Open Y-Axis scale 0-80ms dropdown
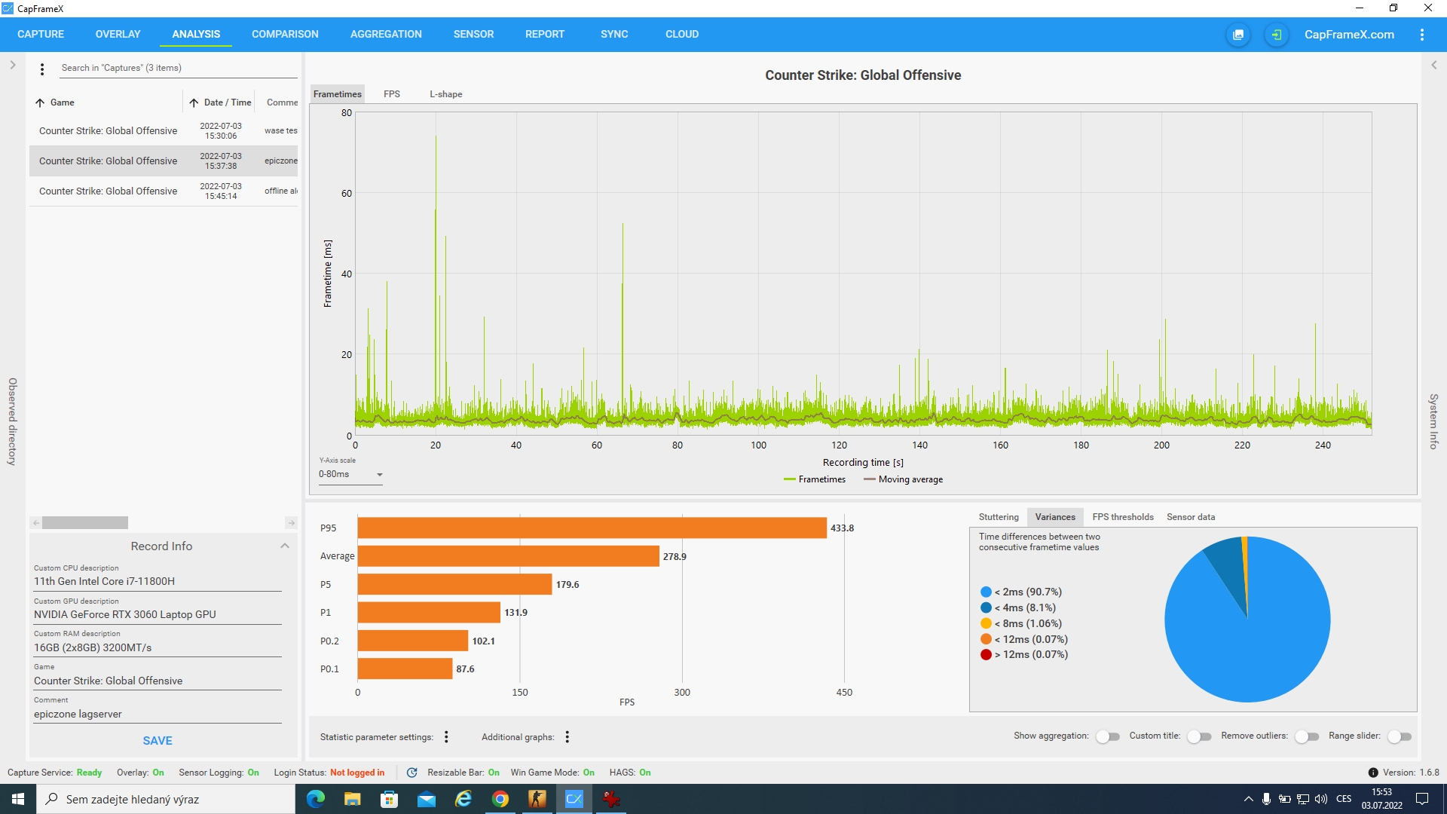Screen dimensions: 1447x814 (x=350, y=474)
